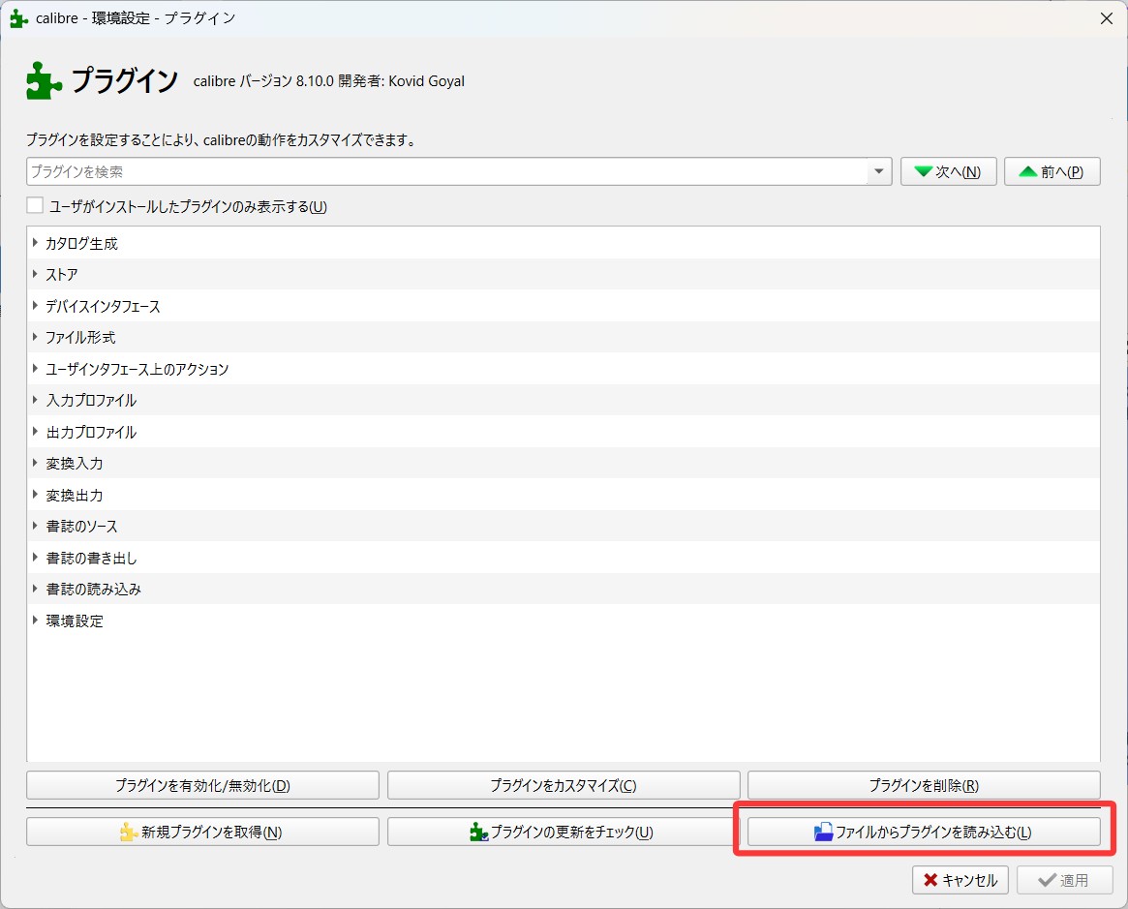Select the 変換出力 row
Image resolution: width=1128 pixels, height=909 pixels.
tap(75, 495)
